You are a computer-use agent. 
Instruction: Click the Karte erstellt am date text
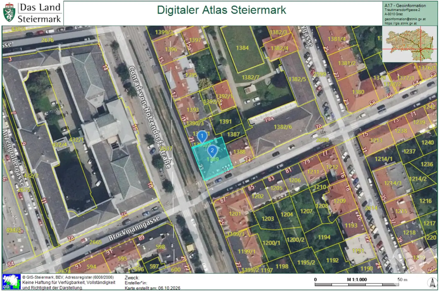(152, 288)
